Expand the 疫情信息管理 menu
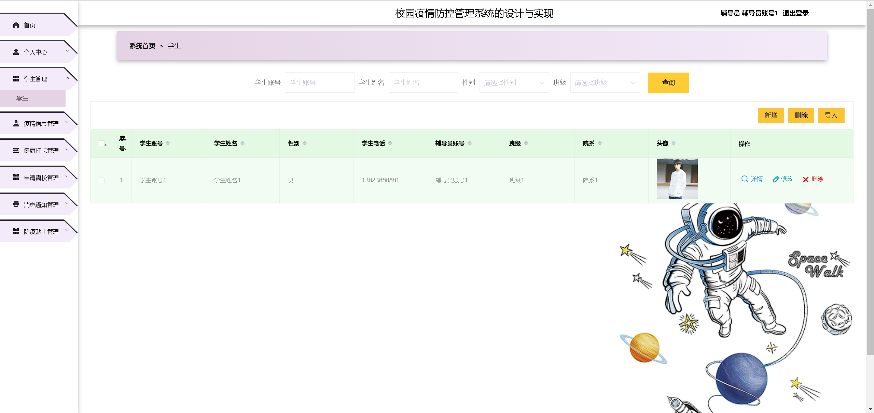This screenshot has width=874, height=413. 41,123
